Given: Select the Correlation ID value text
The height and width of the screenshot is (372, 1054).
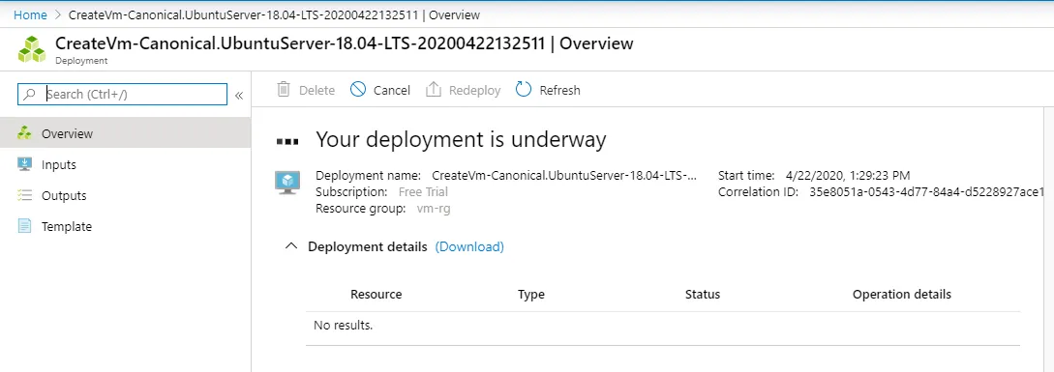Looking at the screenshot, I should pos(927,191).
